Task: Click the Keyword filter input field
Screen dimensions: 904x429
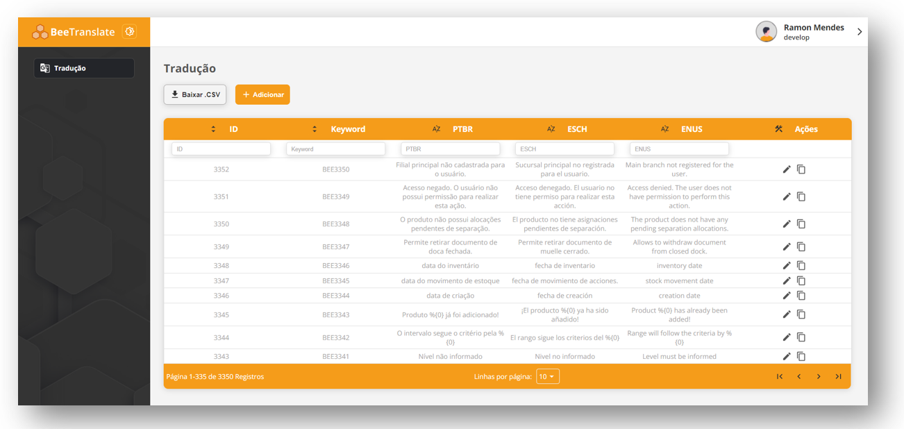Action: 335,149
